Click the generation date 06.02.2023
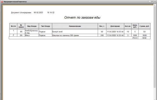Screen dimensions: 157x100 pyautogui.click(x=38, y=12)
